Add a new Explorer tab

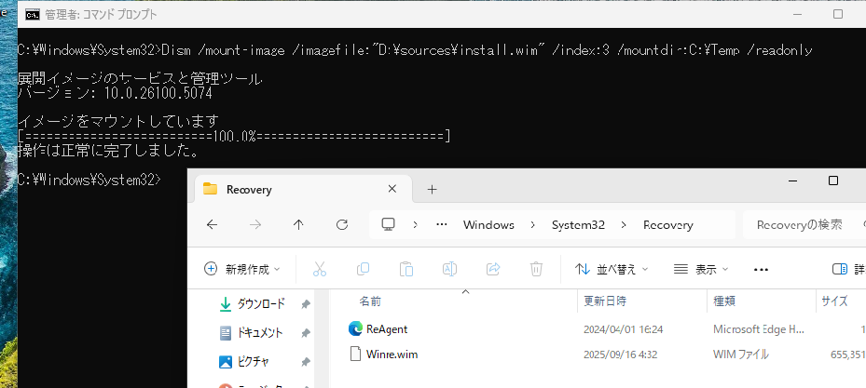point(432,189)
